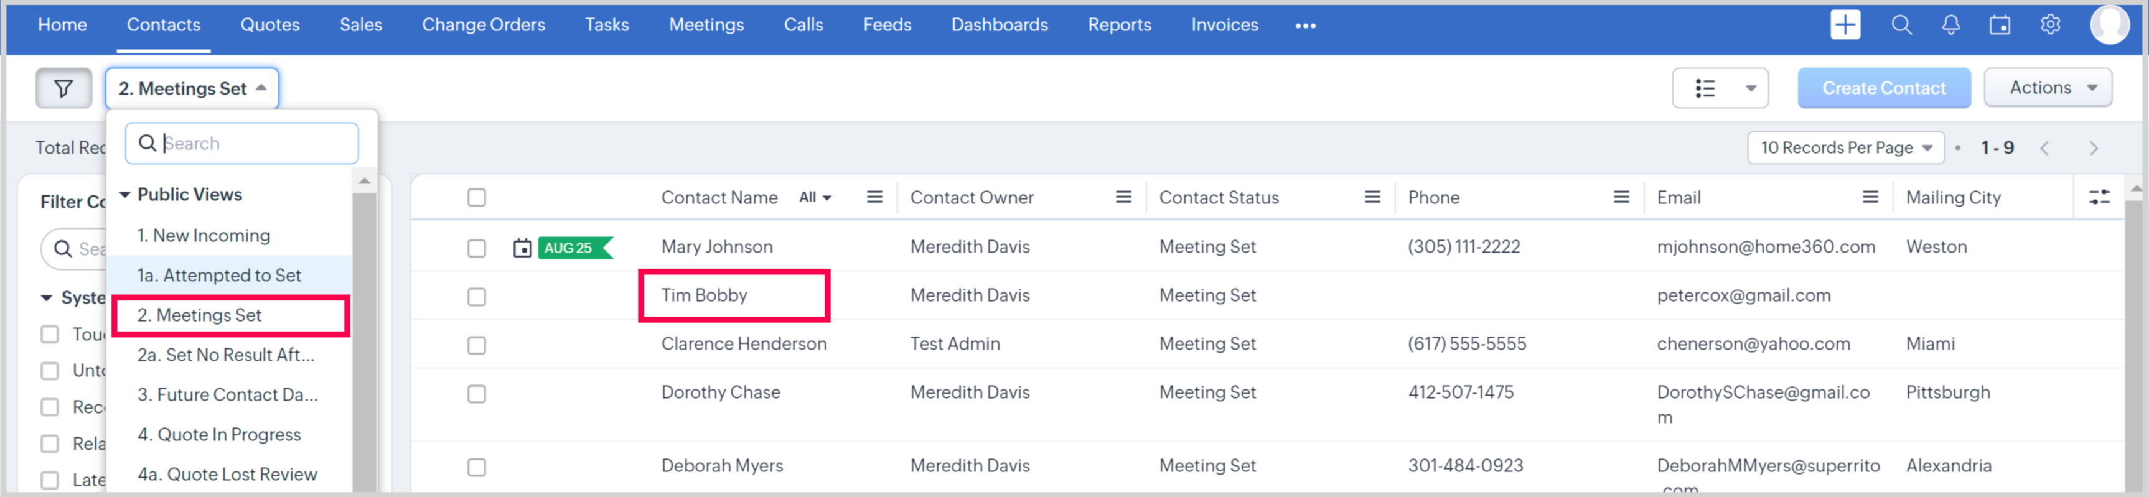Open the notifications bell icon

tap(1950, 25)
